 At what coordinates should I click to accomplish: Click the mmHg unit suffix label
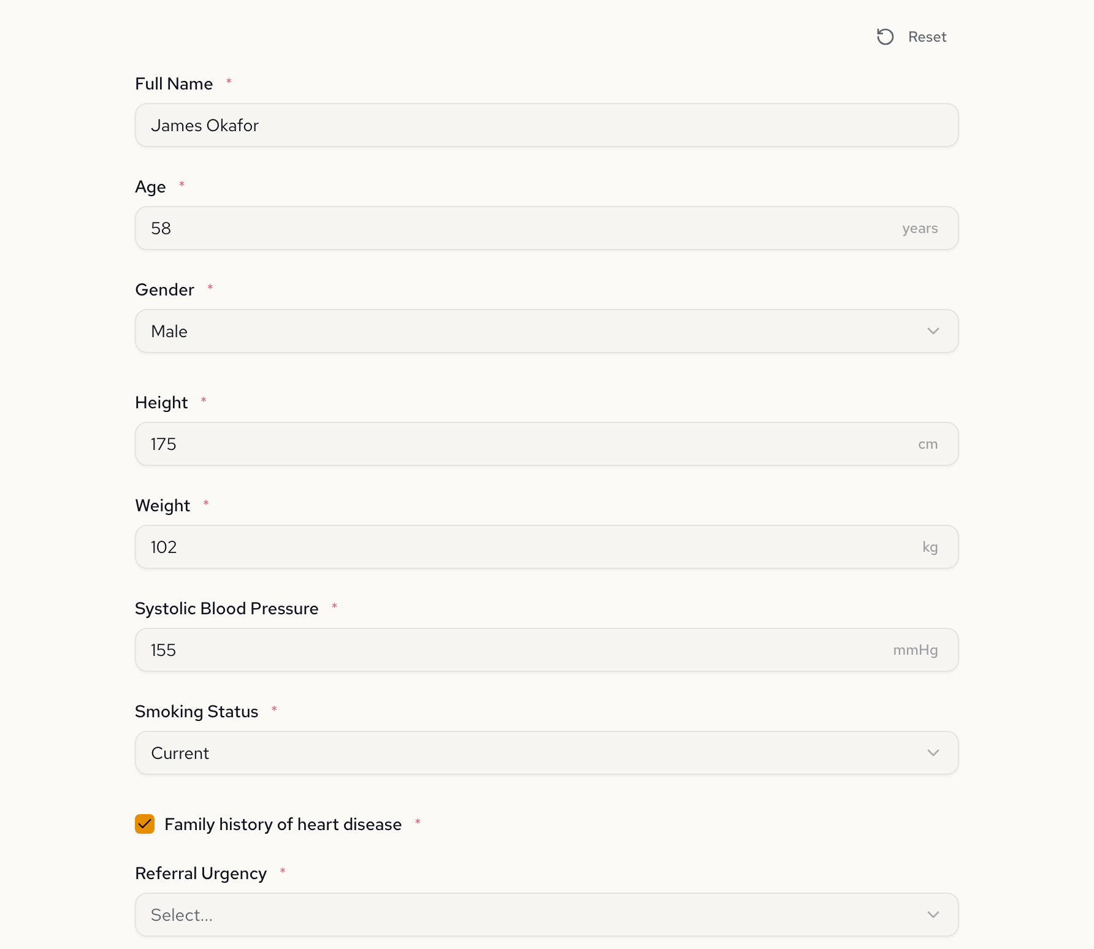[915, 650]
